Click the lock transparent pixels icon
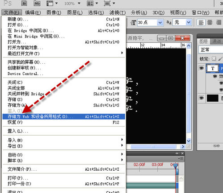The width and height of the screenshot is (223, 193). point(214,59)
